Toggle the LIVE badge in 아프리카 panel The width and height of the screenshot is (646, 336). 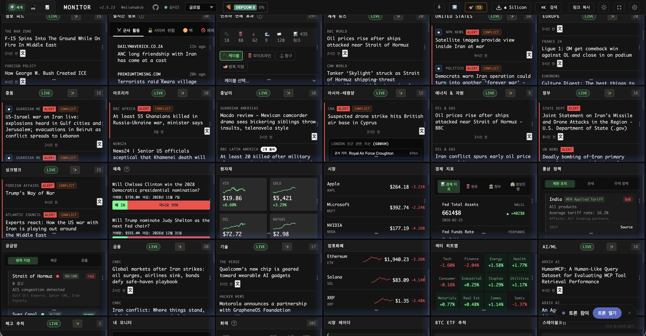(x=159, y=93)
